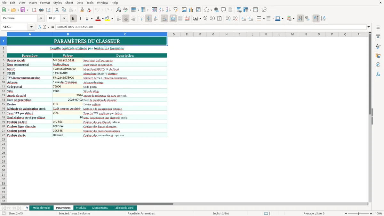This screenshot has width=384, height=216.
Task: Open the Mode d'emploi sheet tab
Action: pos(41,208)
